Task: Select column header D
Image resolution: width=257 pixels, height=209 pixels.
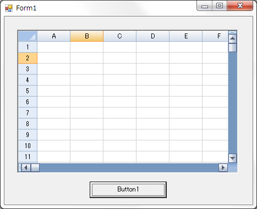Action: 153,36
